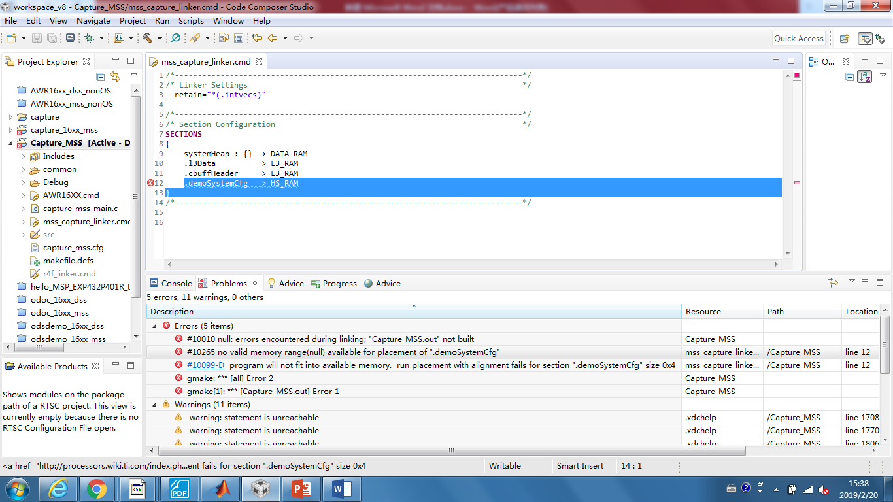Expand the capture project node
The height and width of the screenshot is (502, 893).
pos(10,117)
